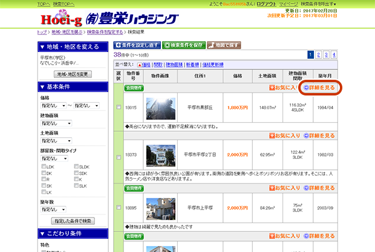375x252 pixels.
Task: Select property 10373 checkbox
Action: click(x=119, y=157)
